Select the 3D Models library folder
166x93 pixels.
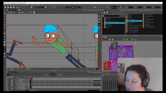pos(108,18)
